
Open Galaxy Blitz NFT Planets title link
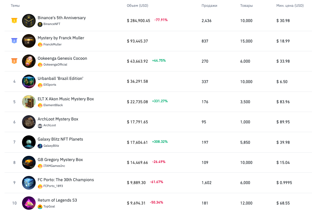(x=60, y=139)
